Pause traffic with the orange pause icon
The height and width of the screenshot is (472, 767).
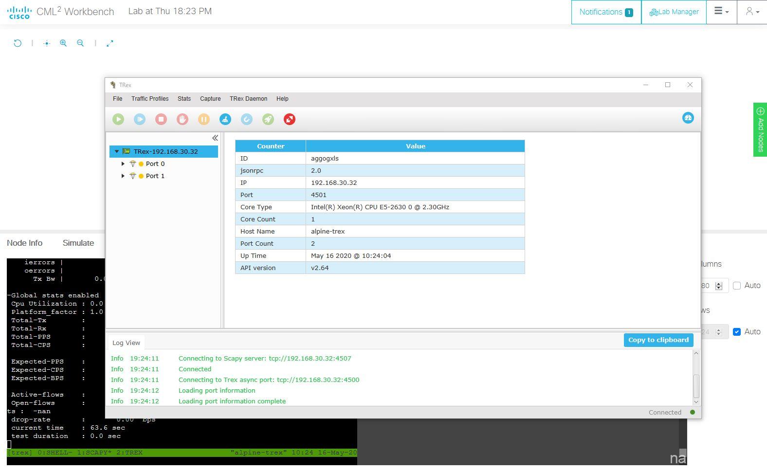(x=204, y=119)
